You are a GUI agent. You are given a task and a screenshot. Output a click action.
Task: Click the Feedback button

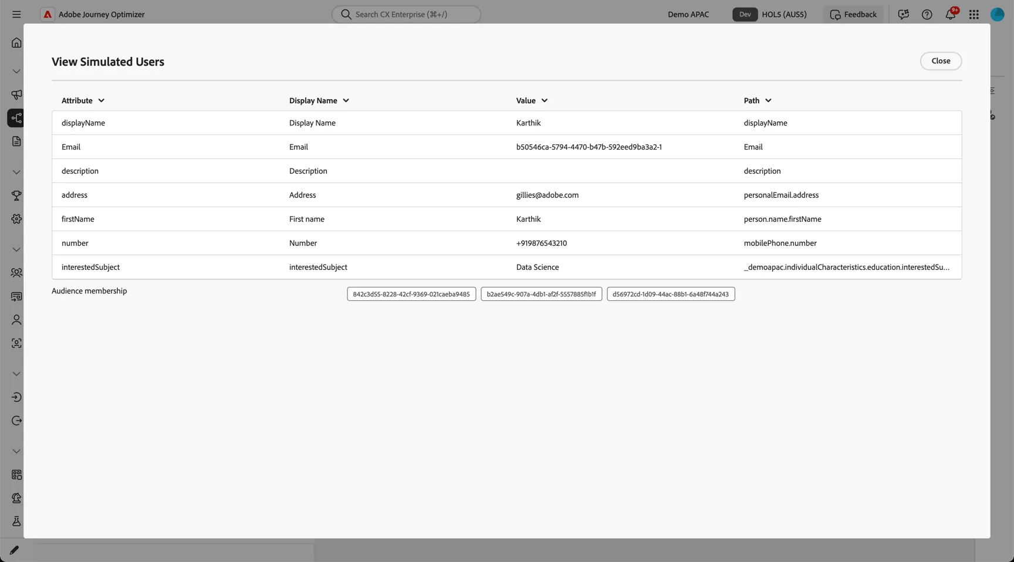pyautogui.click(x=853, y=14)
